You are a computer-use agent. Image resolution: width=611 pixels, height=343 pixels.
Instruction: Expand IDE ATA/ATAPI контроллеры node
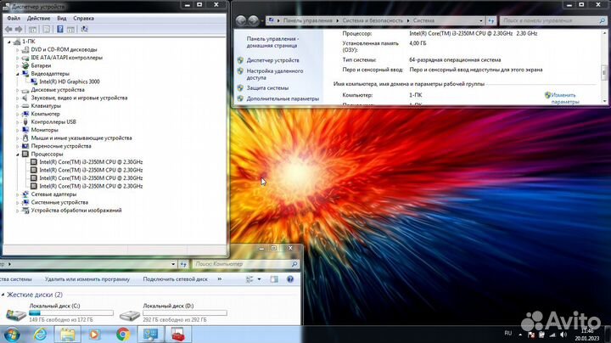[18, 58]
